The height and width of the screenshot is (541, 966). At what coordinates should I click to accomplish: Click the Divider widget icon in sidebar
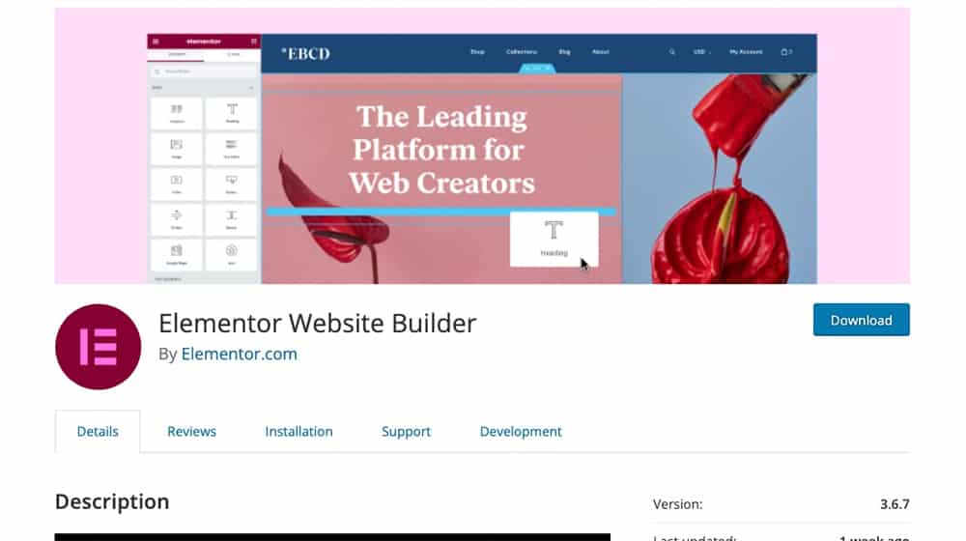176,218
